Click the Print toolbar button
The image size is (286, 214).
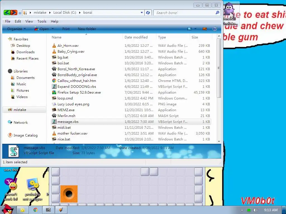tap(66, 29)
